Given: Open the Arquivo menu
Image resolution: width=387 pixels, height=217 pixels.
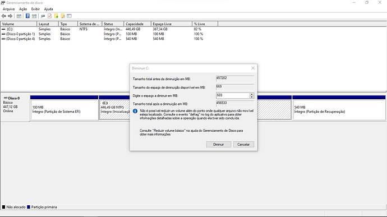Looking at the screenshot, I should [8, 9].
